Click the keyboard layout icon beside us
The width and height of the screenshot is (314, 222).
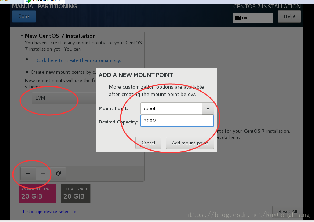(238, 18)
